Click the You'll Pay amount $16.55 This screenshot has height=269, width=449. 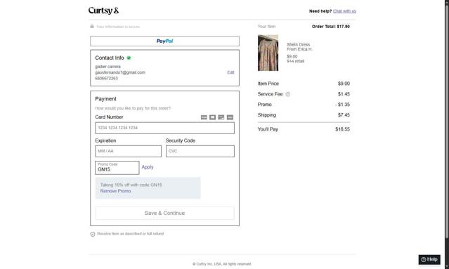click(x=342, y=129)
